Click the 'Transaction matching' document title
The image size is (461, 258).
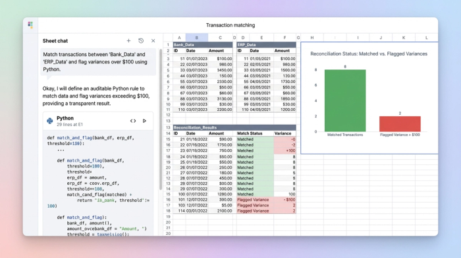[x=230, y=25]
